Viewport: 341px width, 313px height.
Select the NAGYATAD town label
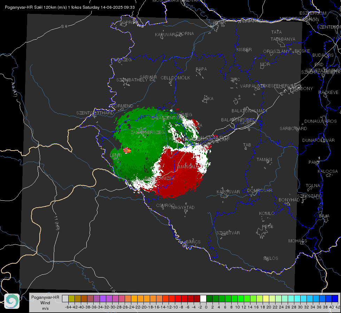[x=183, y=207]
